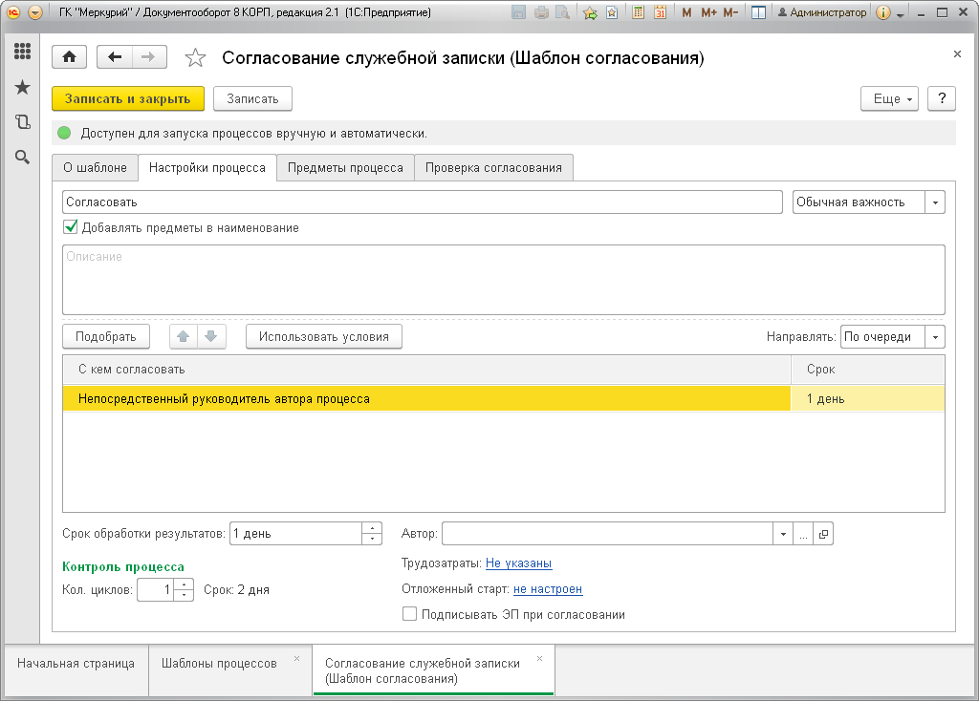The width and height of the screenshot is (979, 701).
Task: Switch to the 'Предметы процесса' tab
Action: coord(345,168)
